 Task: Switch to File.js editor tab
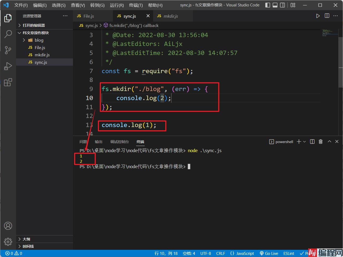[x=93, y=16]
